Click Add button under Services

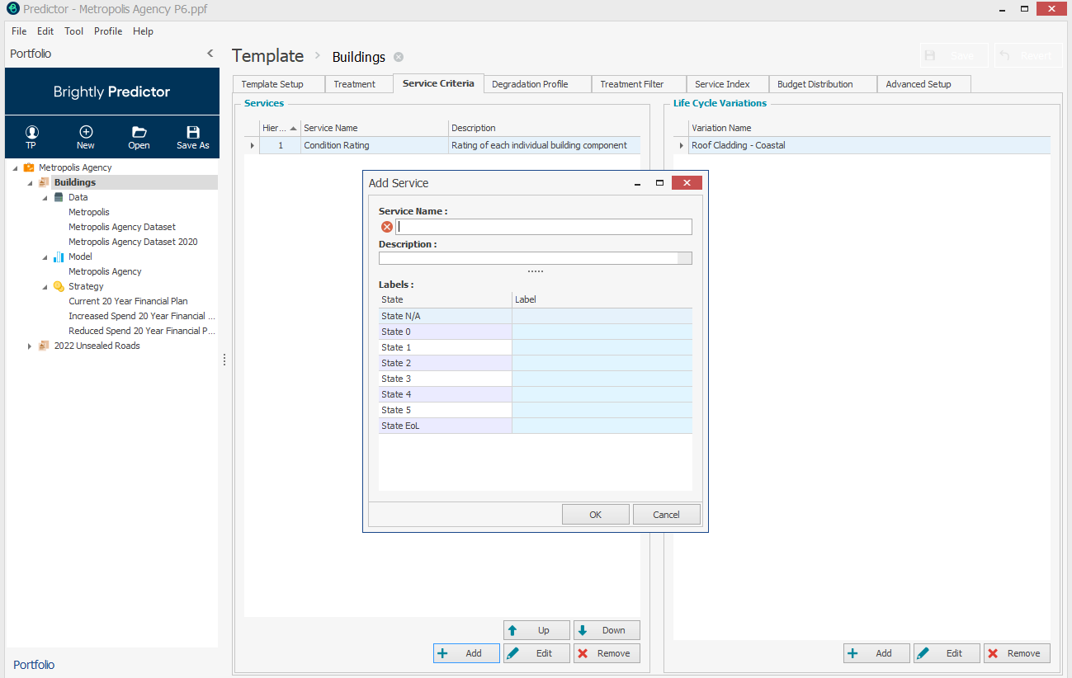click(466, 653)
